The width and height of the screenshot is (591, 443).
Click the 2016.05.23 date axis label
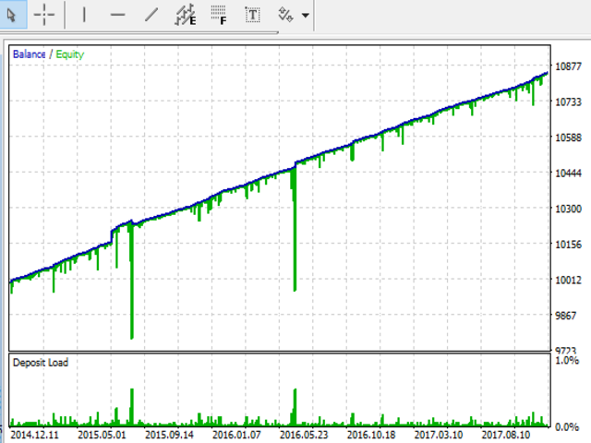[x=304, y=433]
